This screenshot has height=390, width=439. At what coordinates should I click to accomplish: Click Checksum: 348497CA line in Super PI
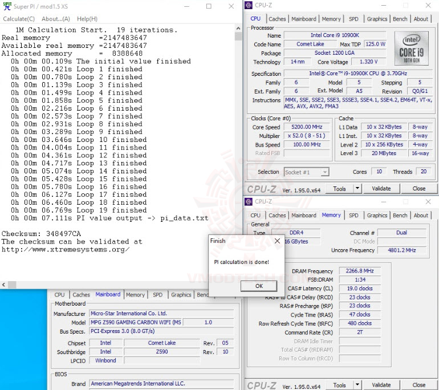point(41,234)
